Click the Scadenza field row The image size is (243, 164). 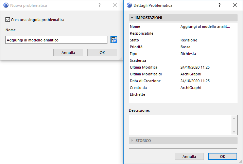[183, 60]
